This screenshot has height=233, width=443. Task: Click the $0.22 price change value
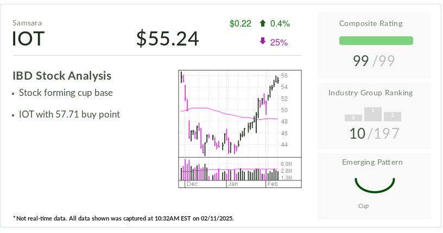[x=241, y=23]
